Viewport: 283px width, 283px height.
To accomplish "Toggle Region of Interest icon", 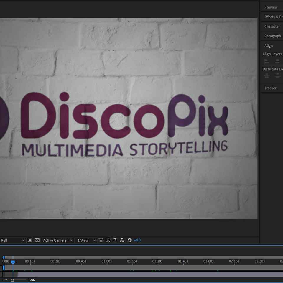I will [x=30, y=240].
